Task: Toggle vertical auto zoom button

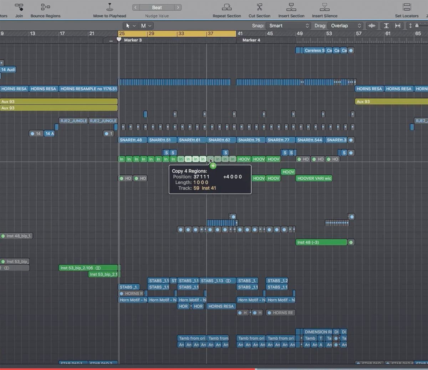Action: pyautogui.click(x=386, y=26)
